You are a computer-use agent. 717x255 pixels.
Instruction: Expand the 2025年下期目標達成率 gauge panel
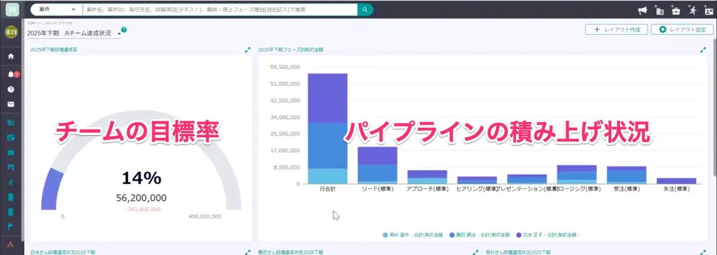point(247,50)
